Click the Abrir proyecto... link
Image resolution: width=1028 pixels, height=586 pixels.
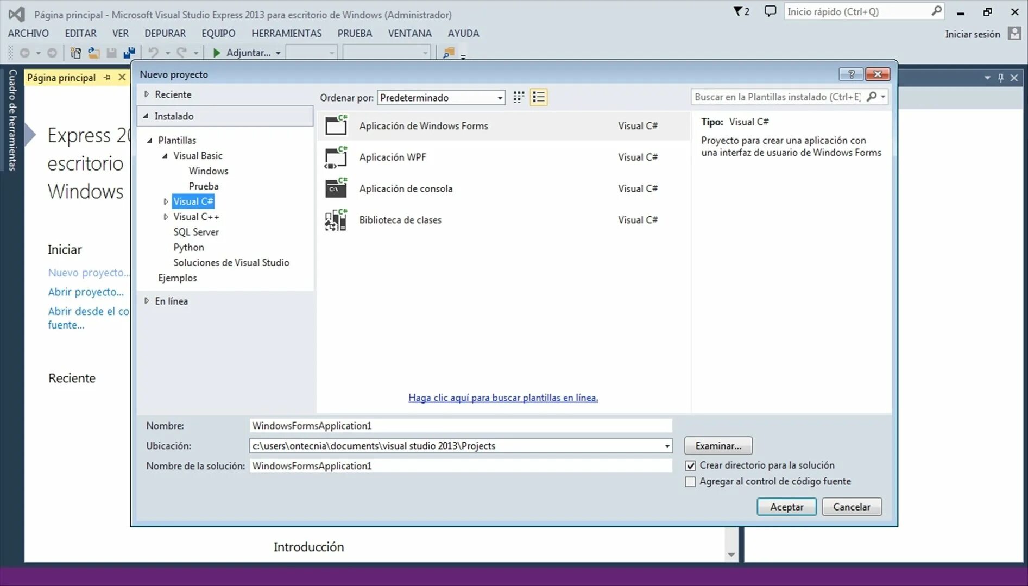click(86, 292)
